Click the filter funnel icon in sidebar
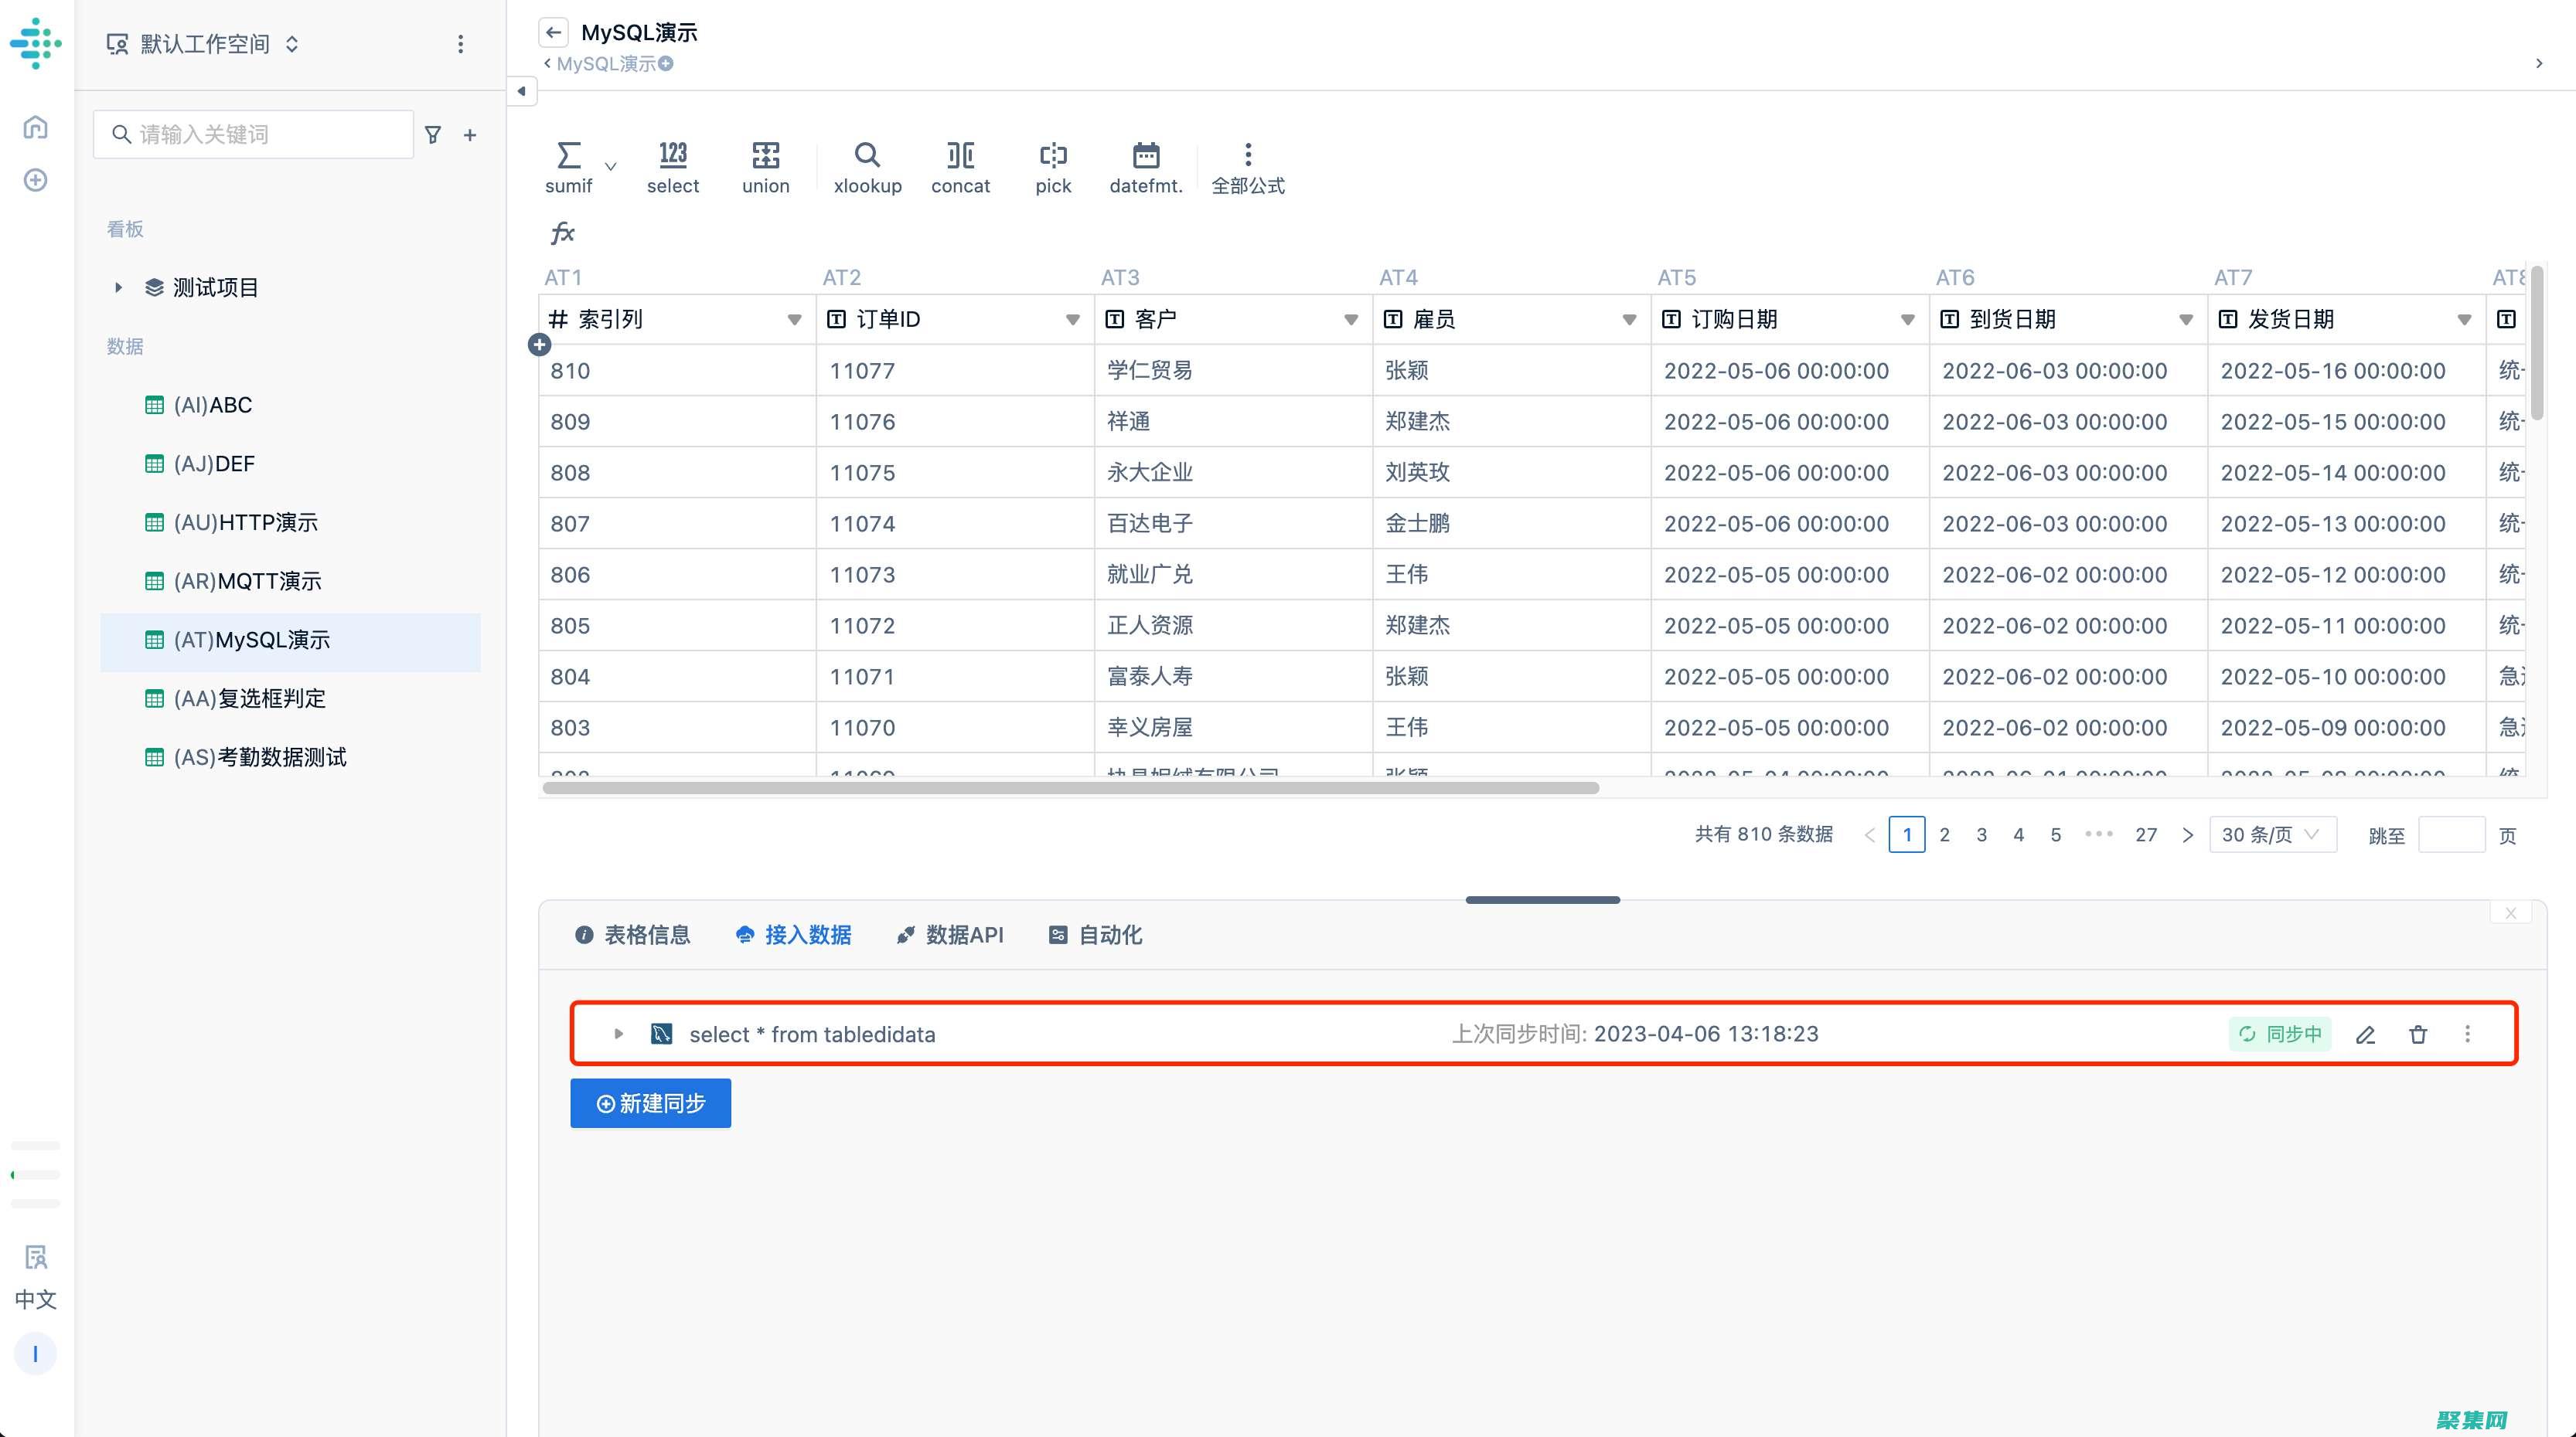 [x=433, y=135]
